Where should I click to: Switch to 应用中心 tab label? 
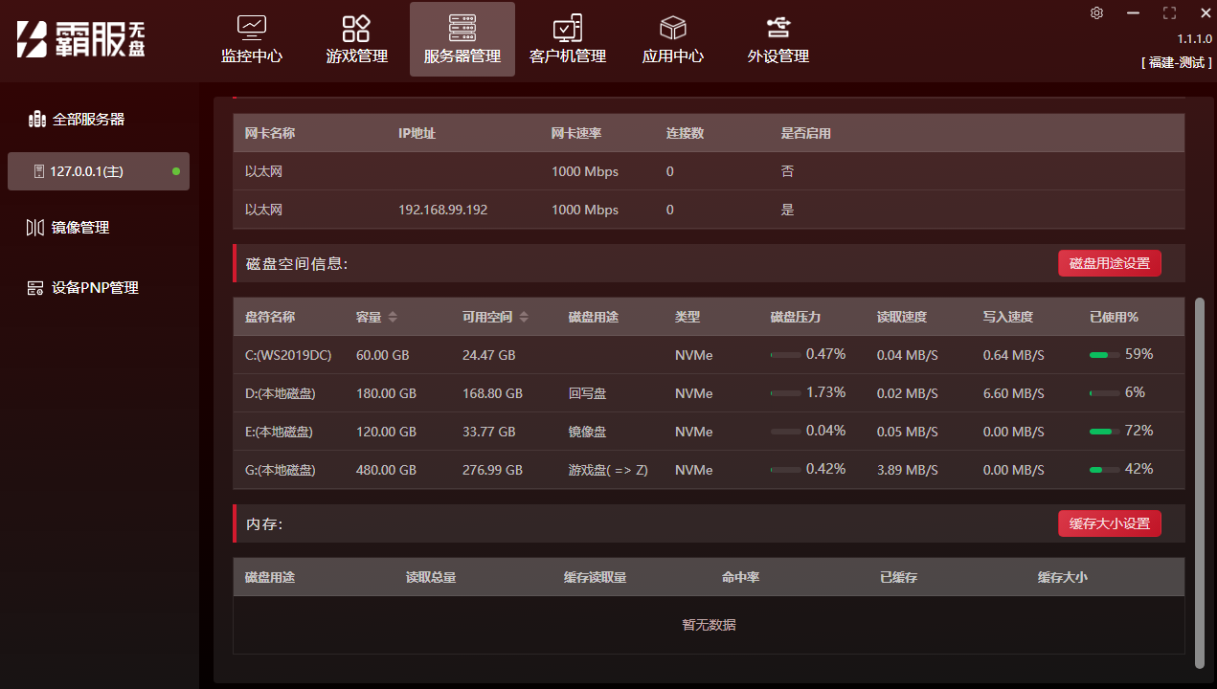[x=673, y=56]
